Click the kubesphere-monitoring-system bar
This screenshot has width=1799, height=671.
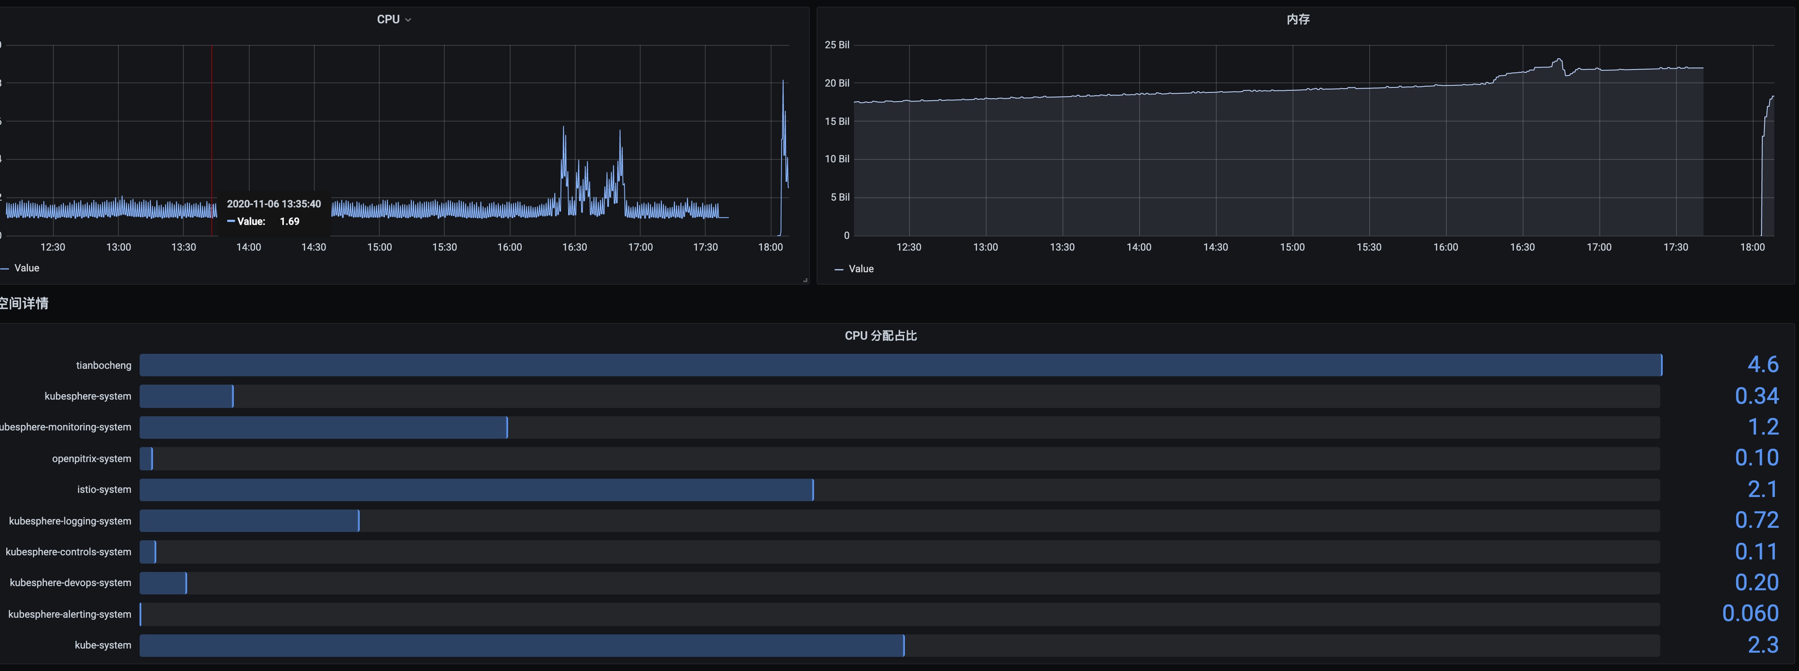(323, 427)
